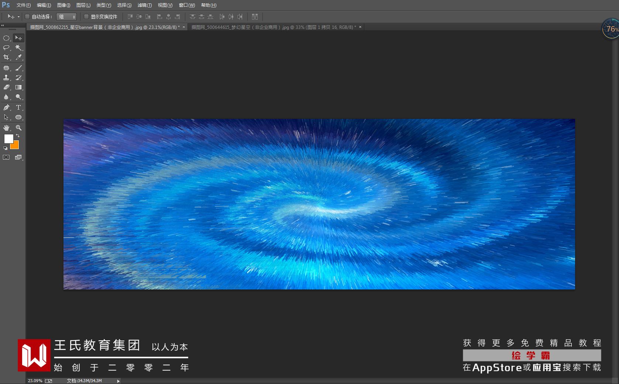
Task: Select the Horizontal Type tool
Action: pyautogui.click(x=18, y=107)
